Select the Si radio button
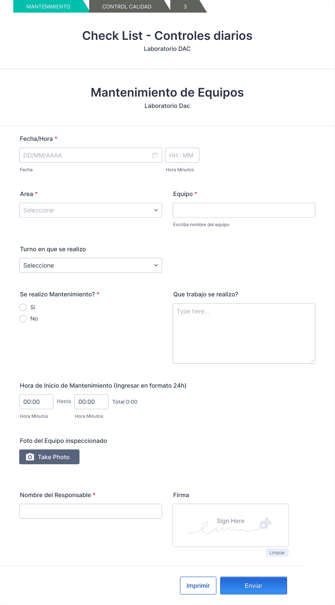The height and width of the screenshot is (605, 335). pyautogui.click(x=23, y=307)
